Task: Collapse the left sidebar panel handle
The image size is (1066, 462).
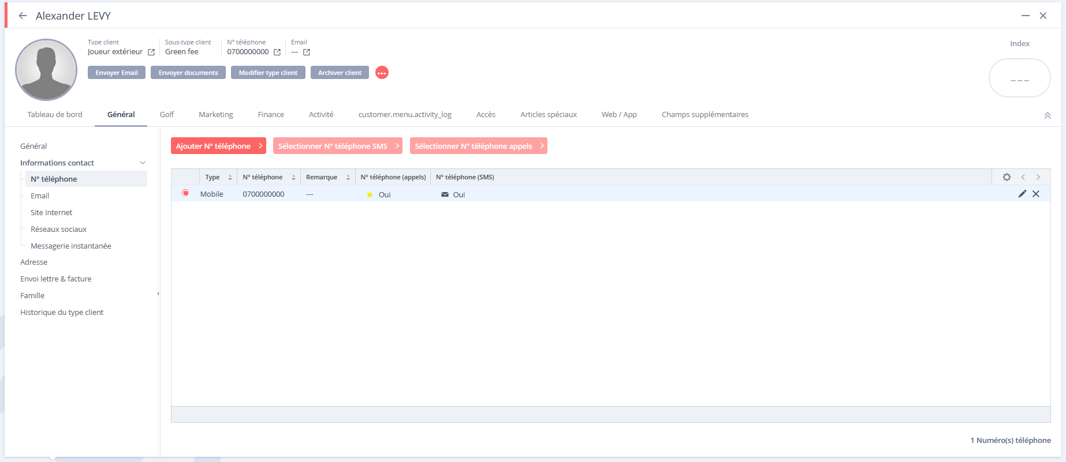Action: click(158, 294)
